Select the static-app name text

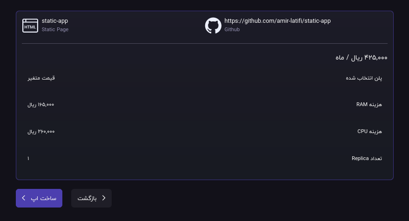(x=55, y=21)
